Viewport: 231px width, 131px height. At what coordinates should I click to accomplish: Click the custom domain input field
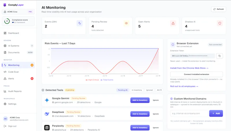(189, 113)
